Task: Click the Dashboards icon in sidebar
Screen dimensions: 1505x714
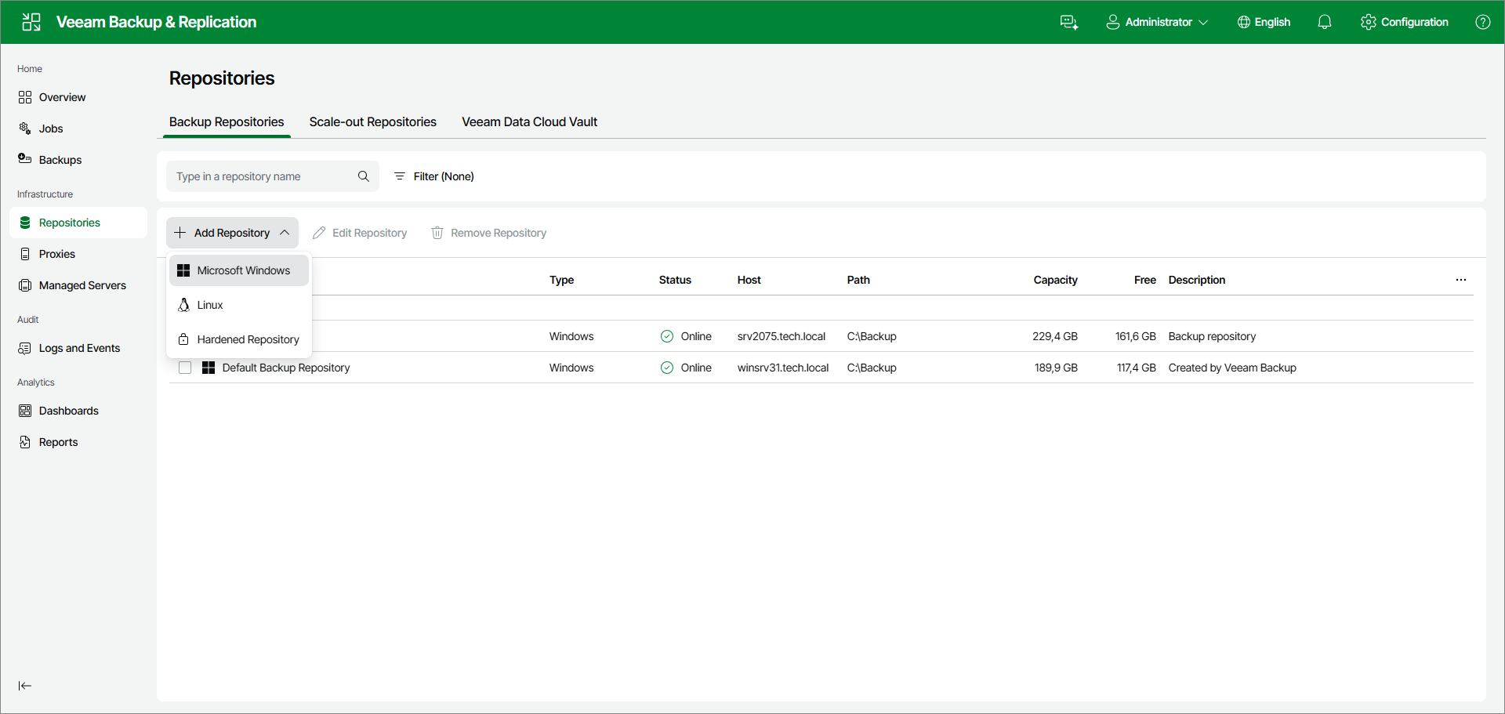Action: click(25, 411)
